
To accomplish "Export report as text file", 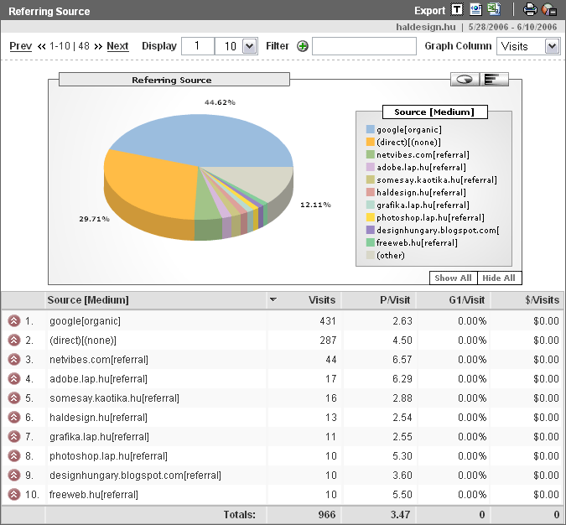I will [457, 10].
